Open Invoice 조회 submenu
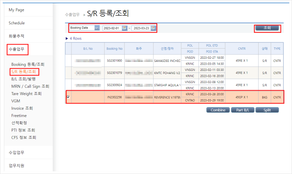The image size is (292, 174). (x=22, y=108)
